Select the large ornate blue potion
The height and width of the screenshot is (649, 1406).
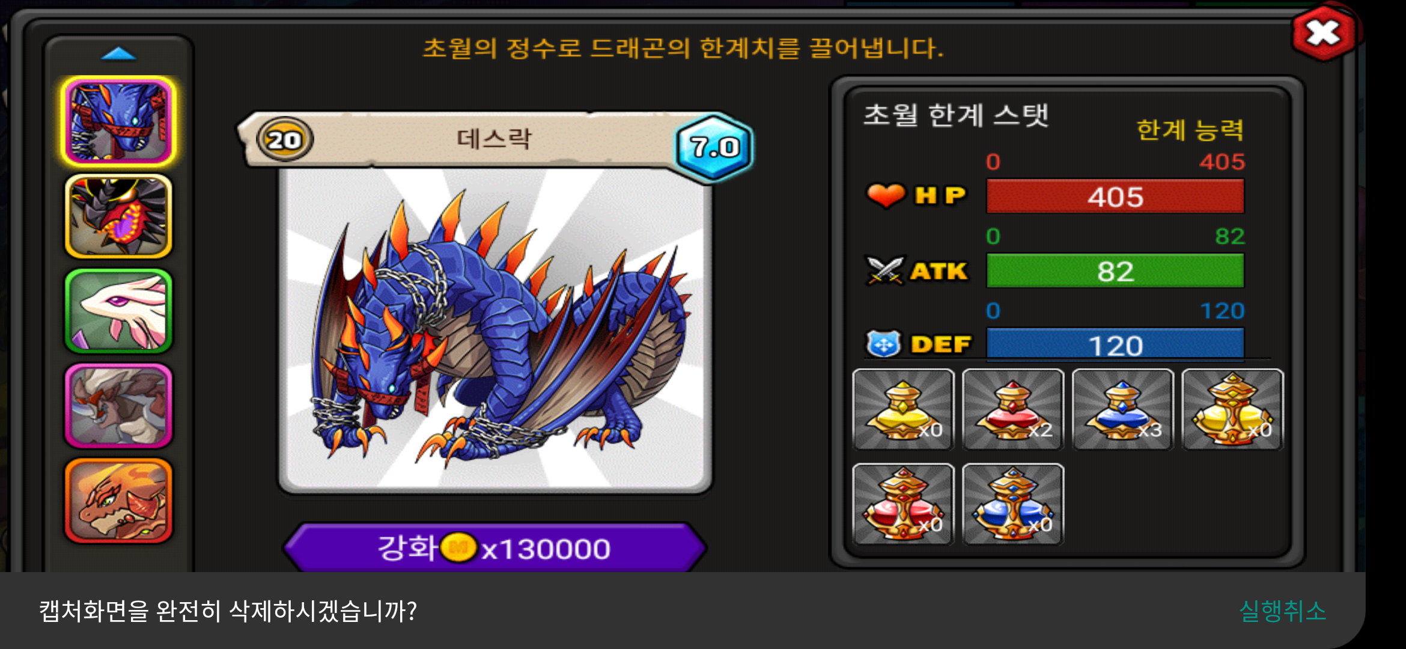[1013, 504]
